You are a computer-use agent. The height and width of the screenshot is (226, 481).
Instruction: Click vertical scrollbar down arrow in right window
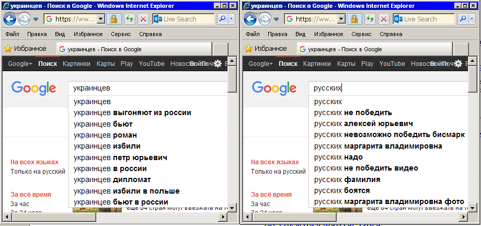click(x=473, y=207)
